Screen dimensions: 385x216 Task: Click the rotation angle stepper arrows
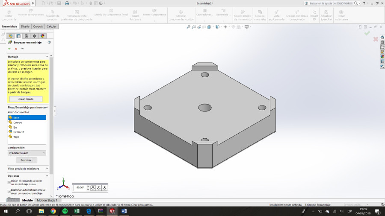click(88, 188)
